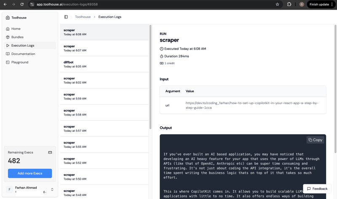Click the Execution Logs play icon

8,45
